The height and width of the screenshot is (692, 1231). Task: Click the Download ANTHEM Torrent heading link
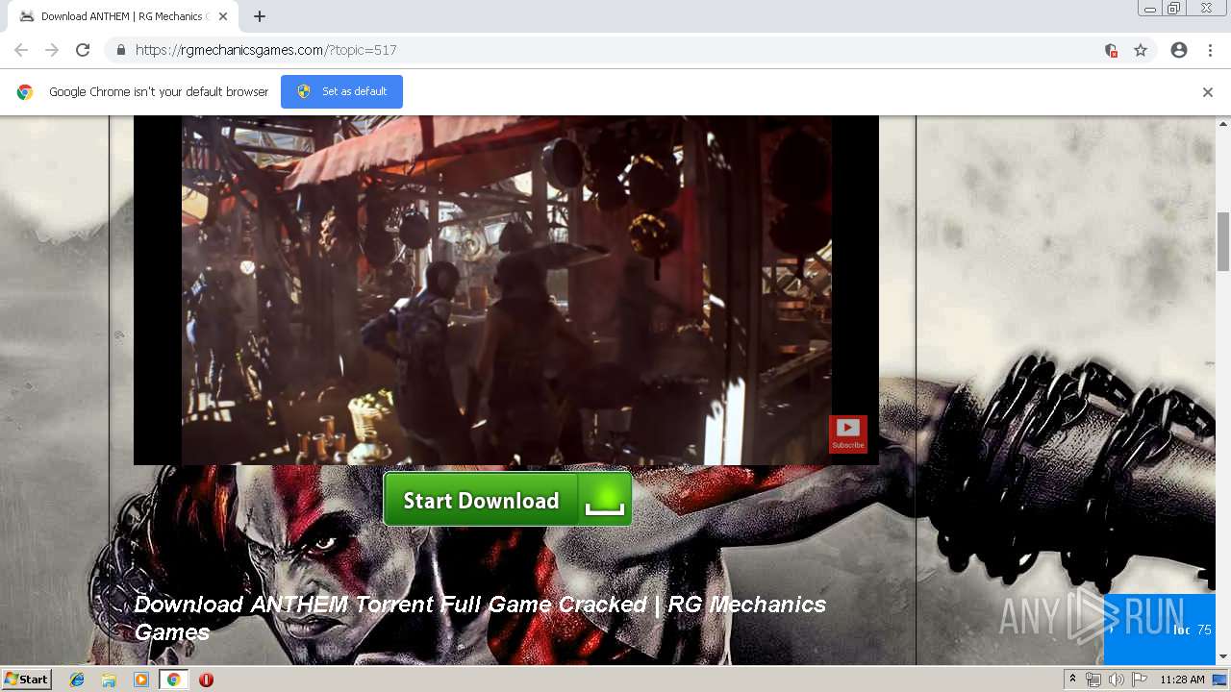point(480,617)
